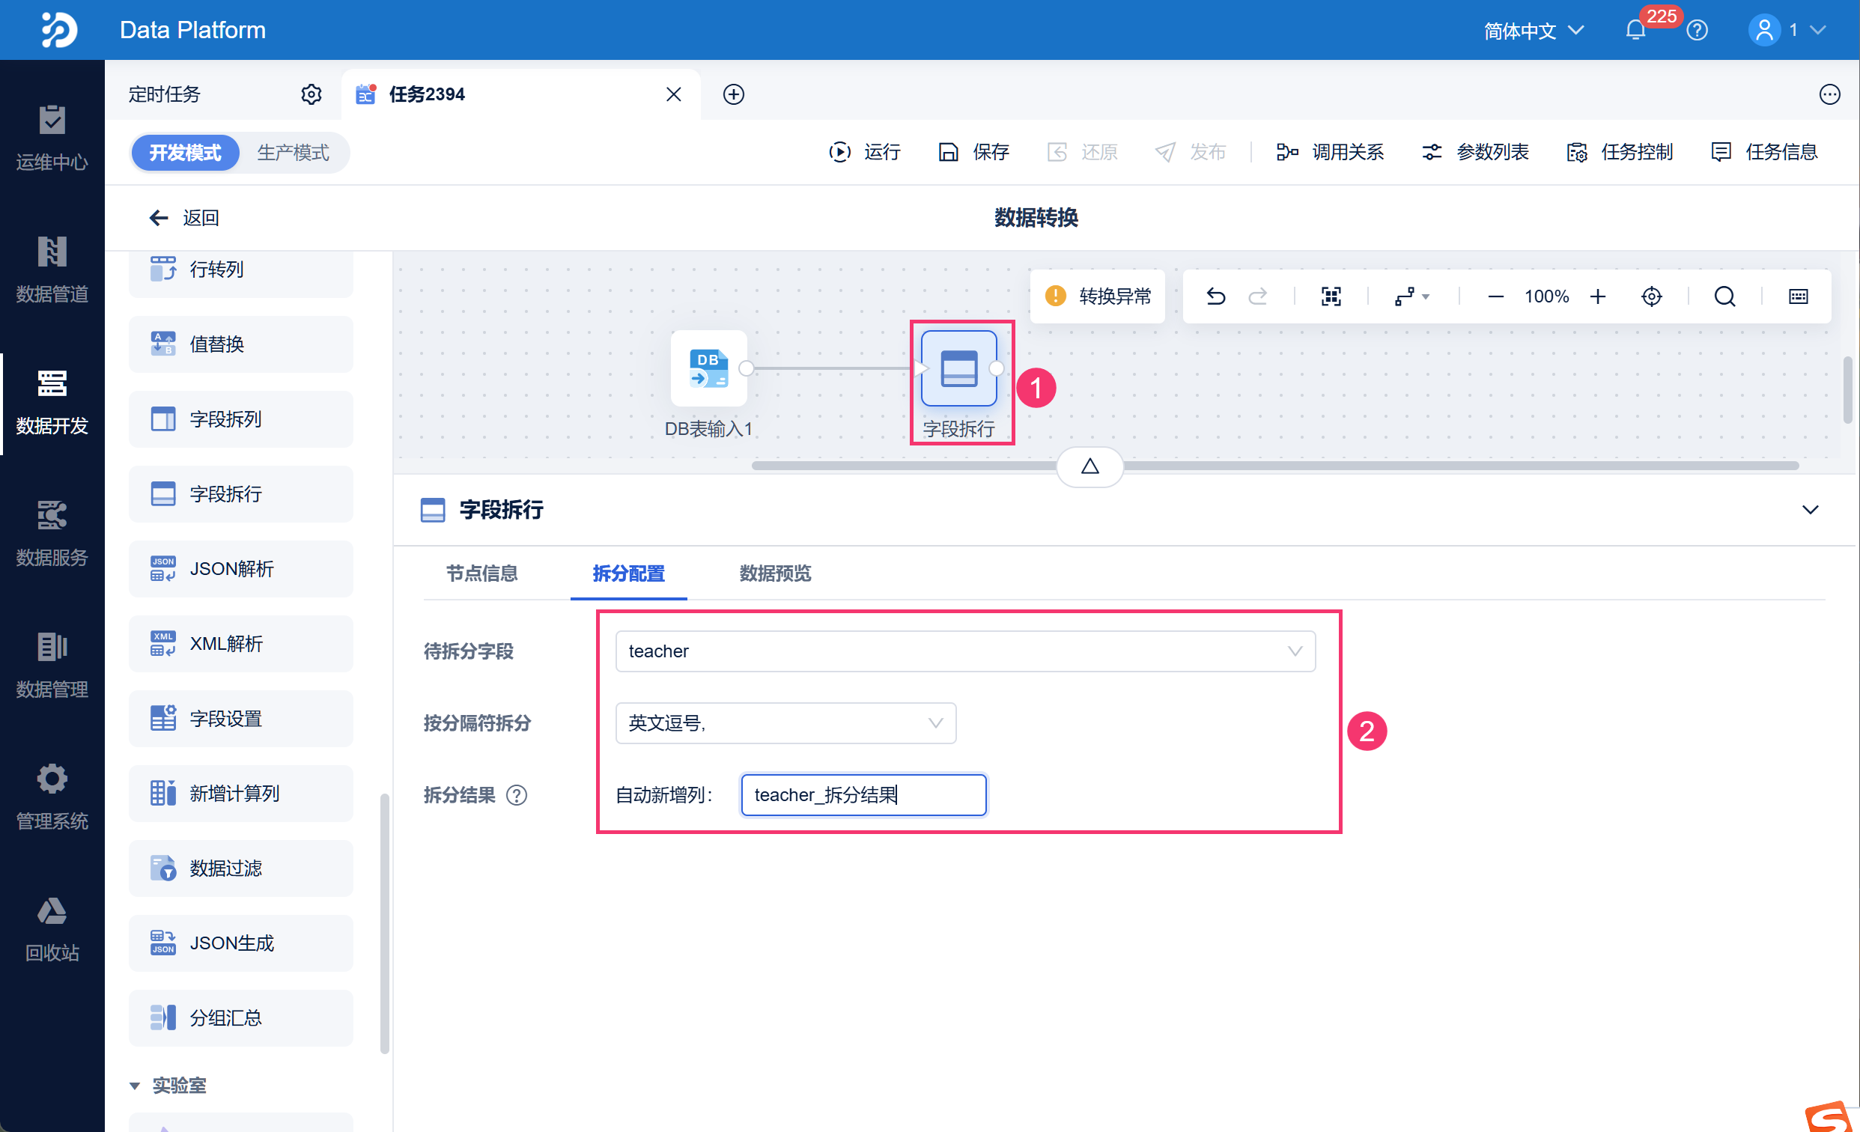Switch to 数据预览 tab

(774, 573)
